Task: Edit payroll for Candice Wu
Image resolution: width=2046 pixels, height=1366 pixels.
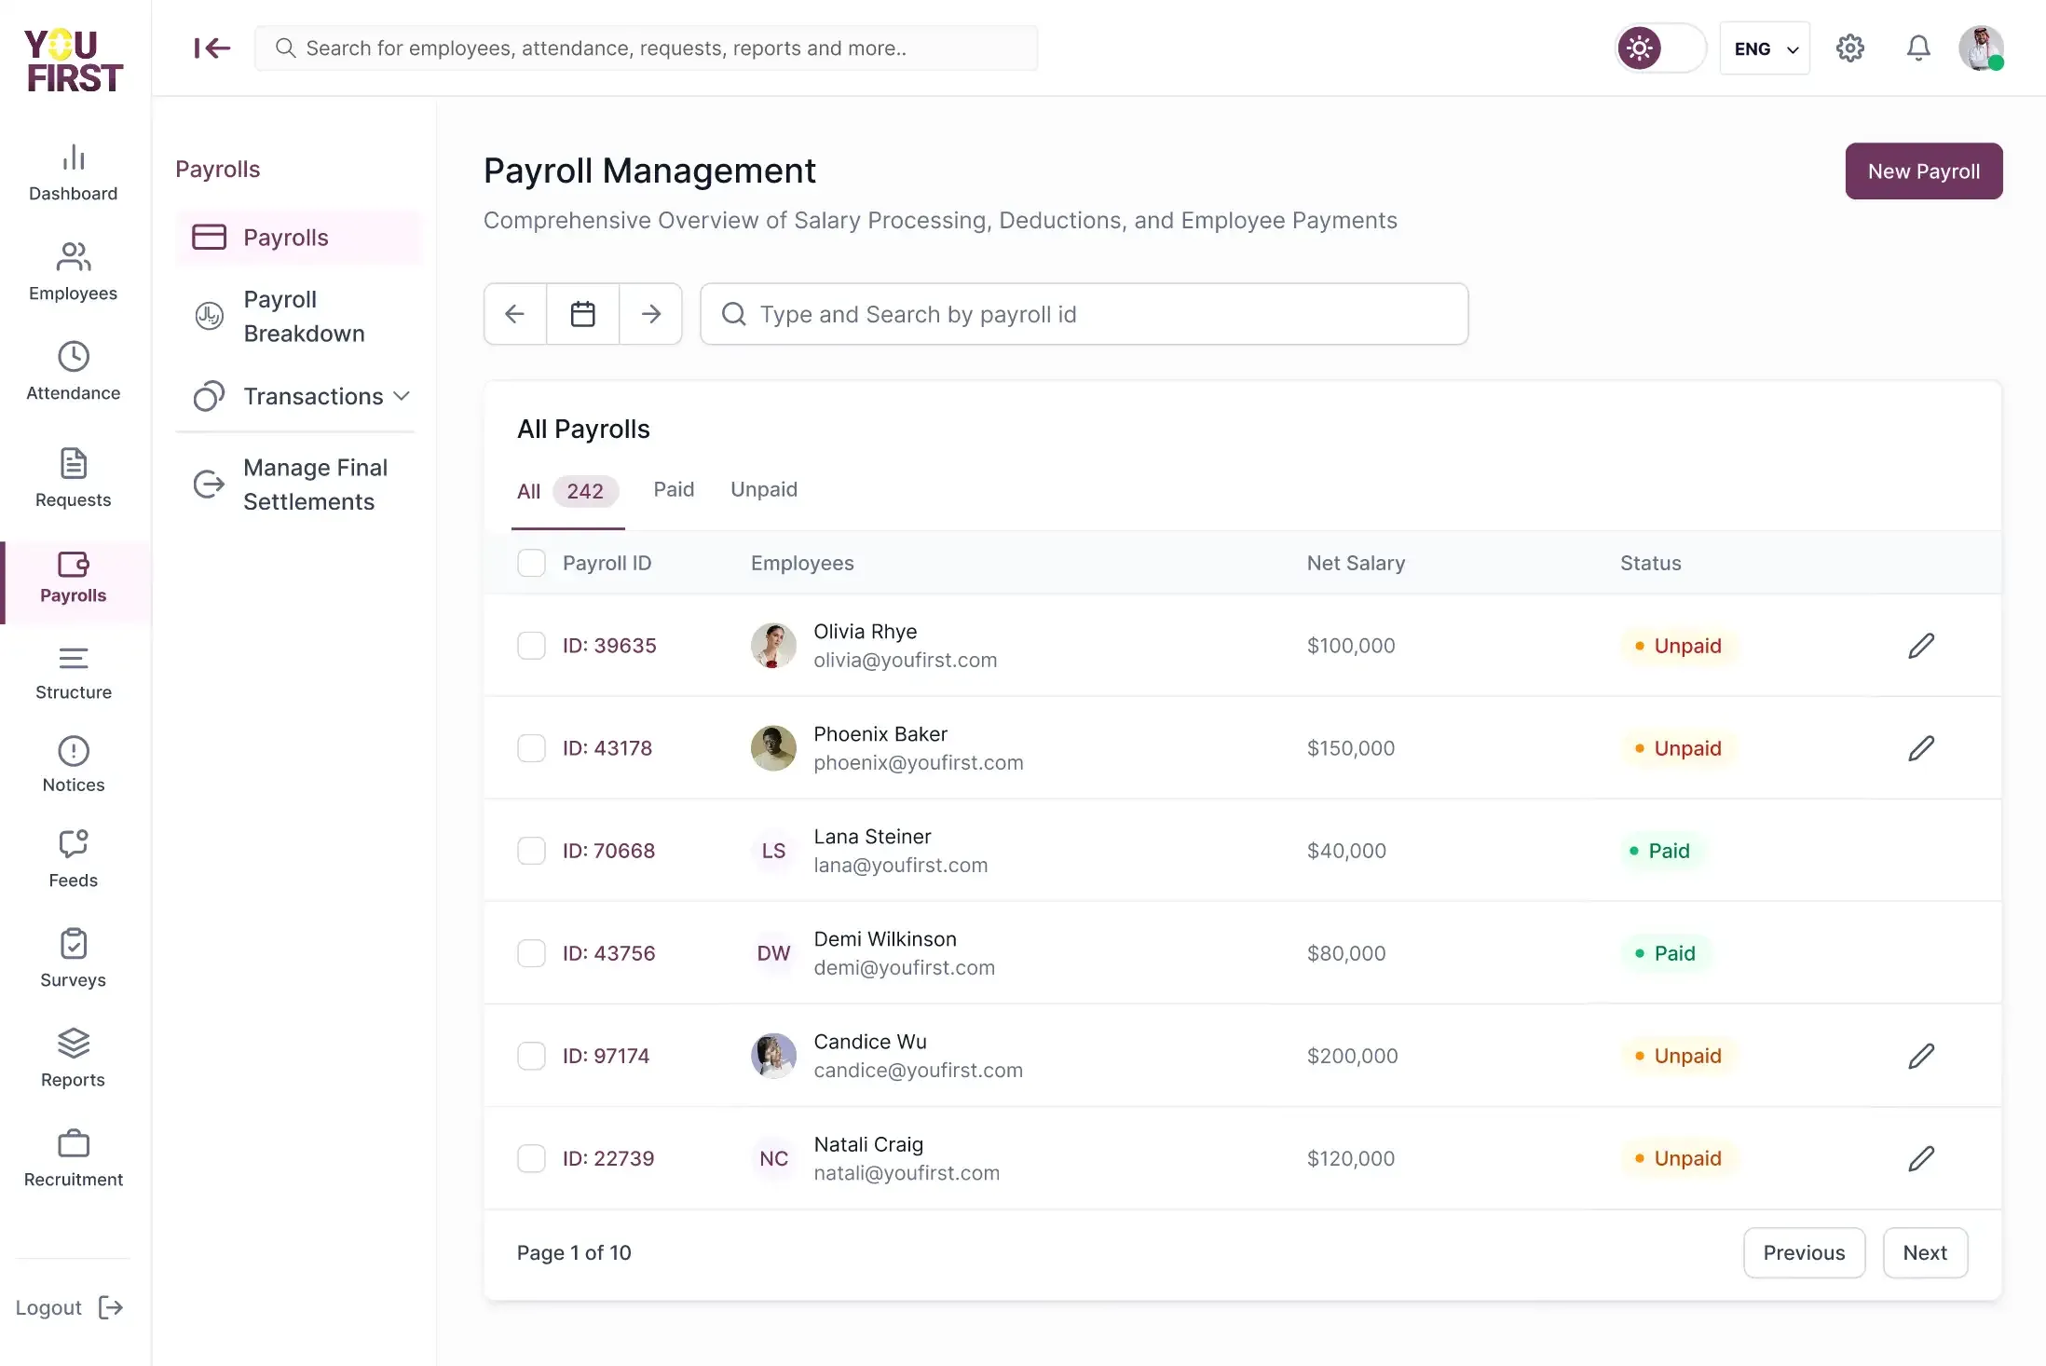Action: pyautogui.click(x=1921, y=1056)
